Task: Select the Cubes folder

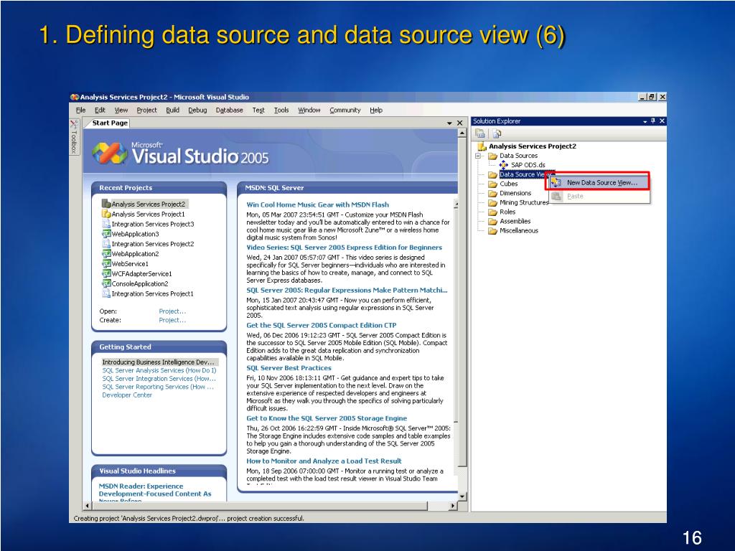Action: point(509,184)
